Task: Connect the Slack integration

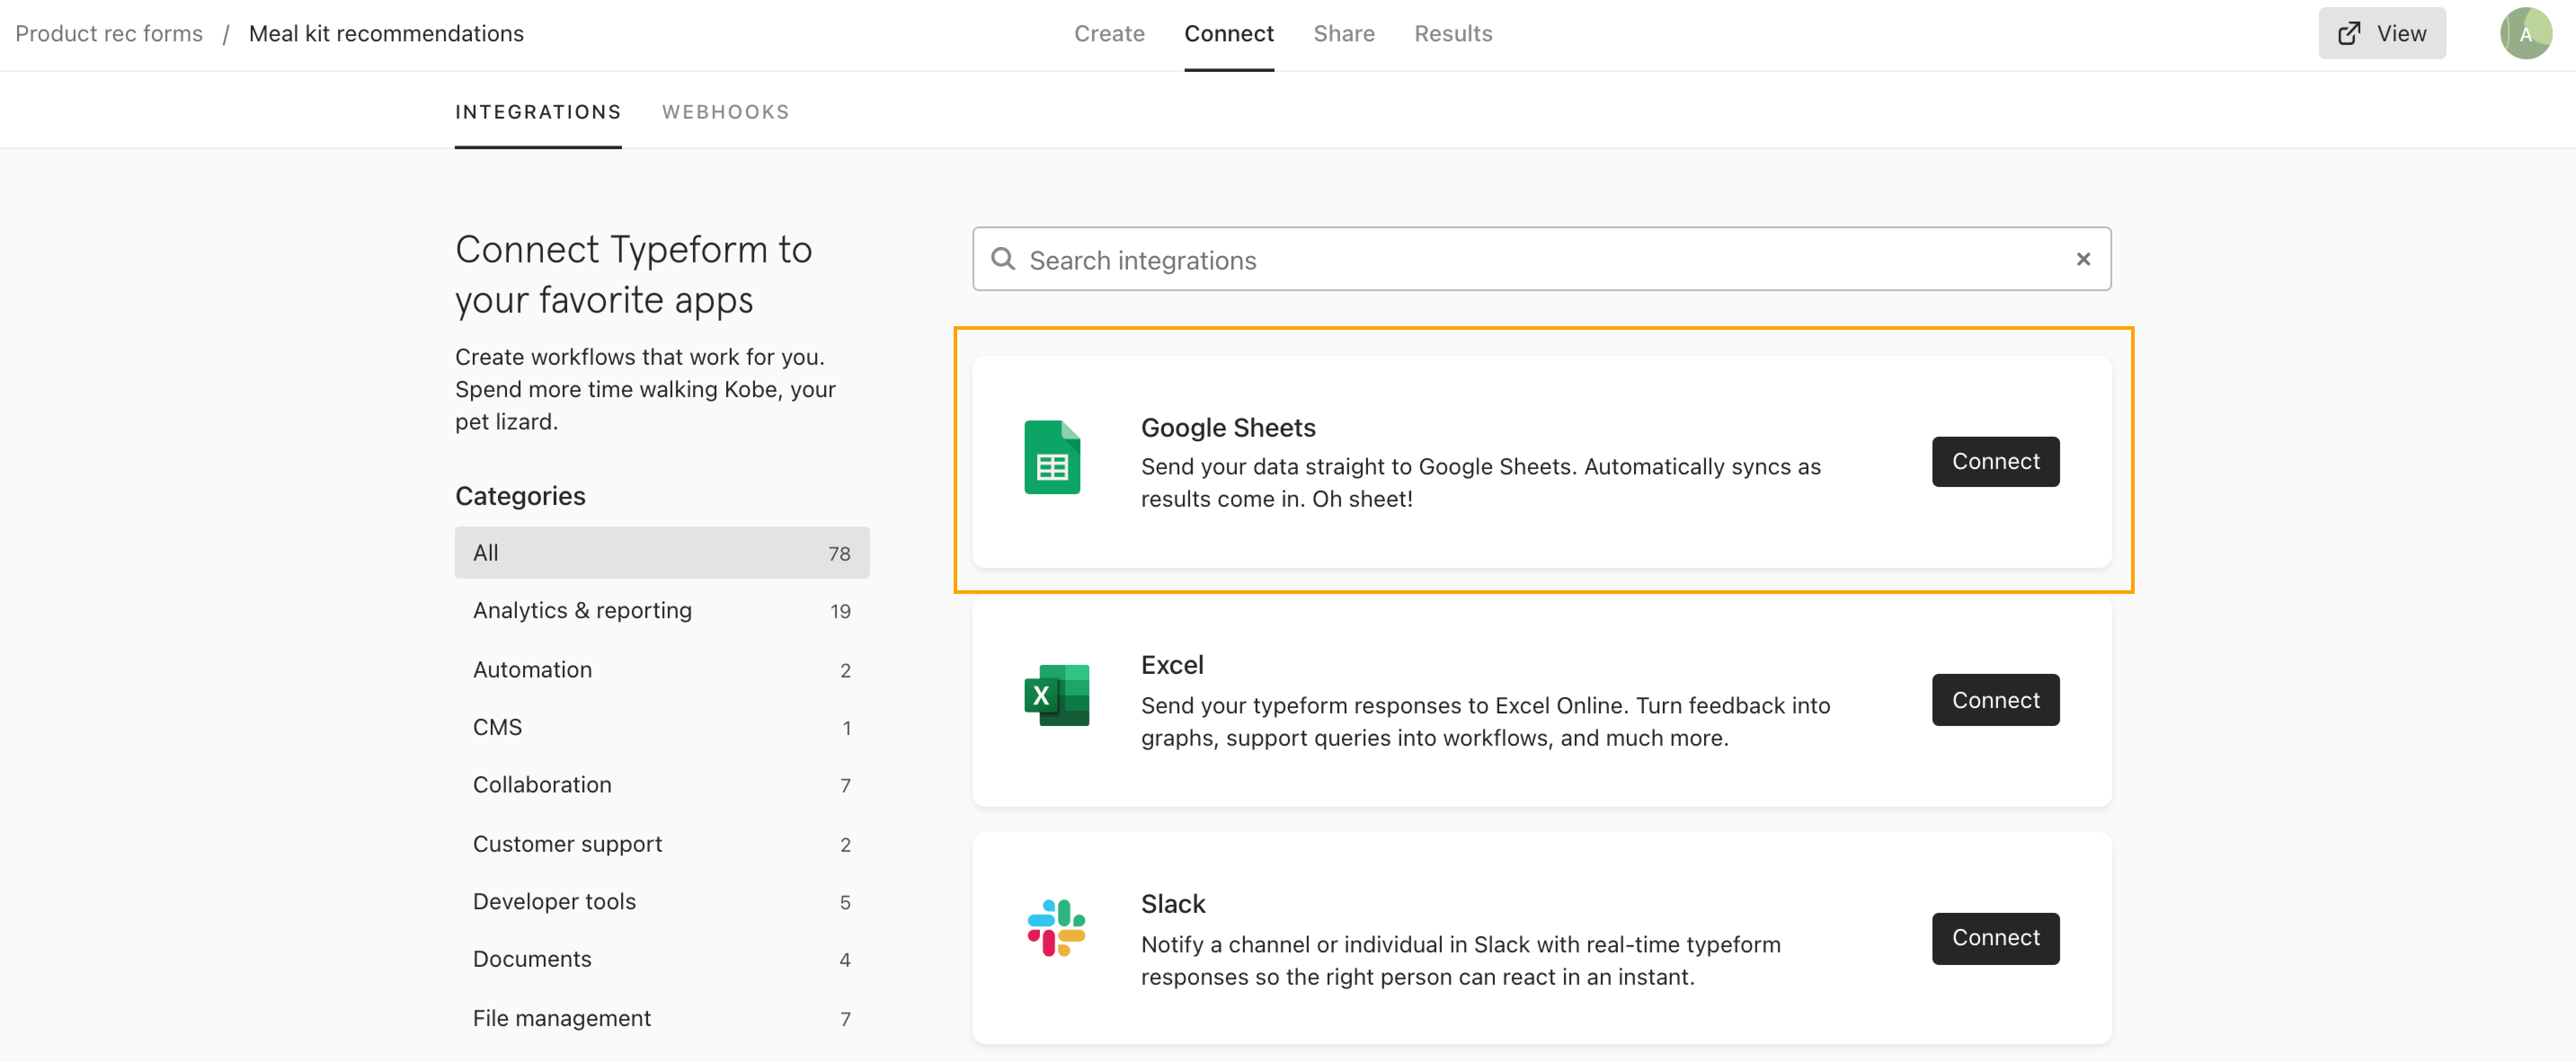Action: pos(1995,938)
